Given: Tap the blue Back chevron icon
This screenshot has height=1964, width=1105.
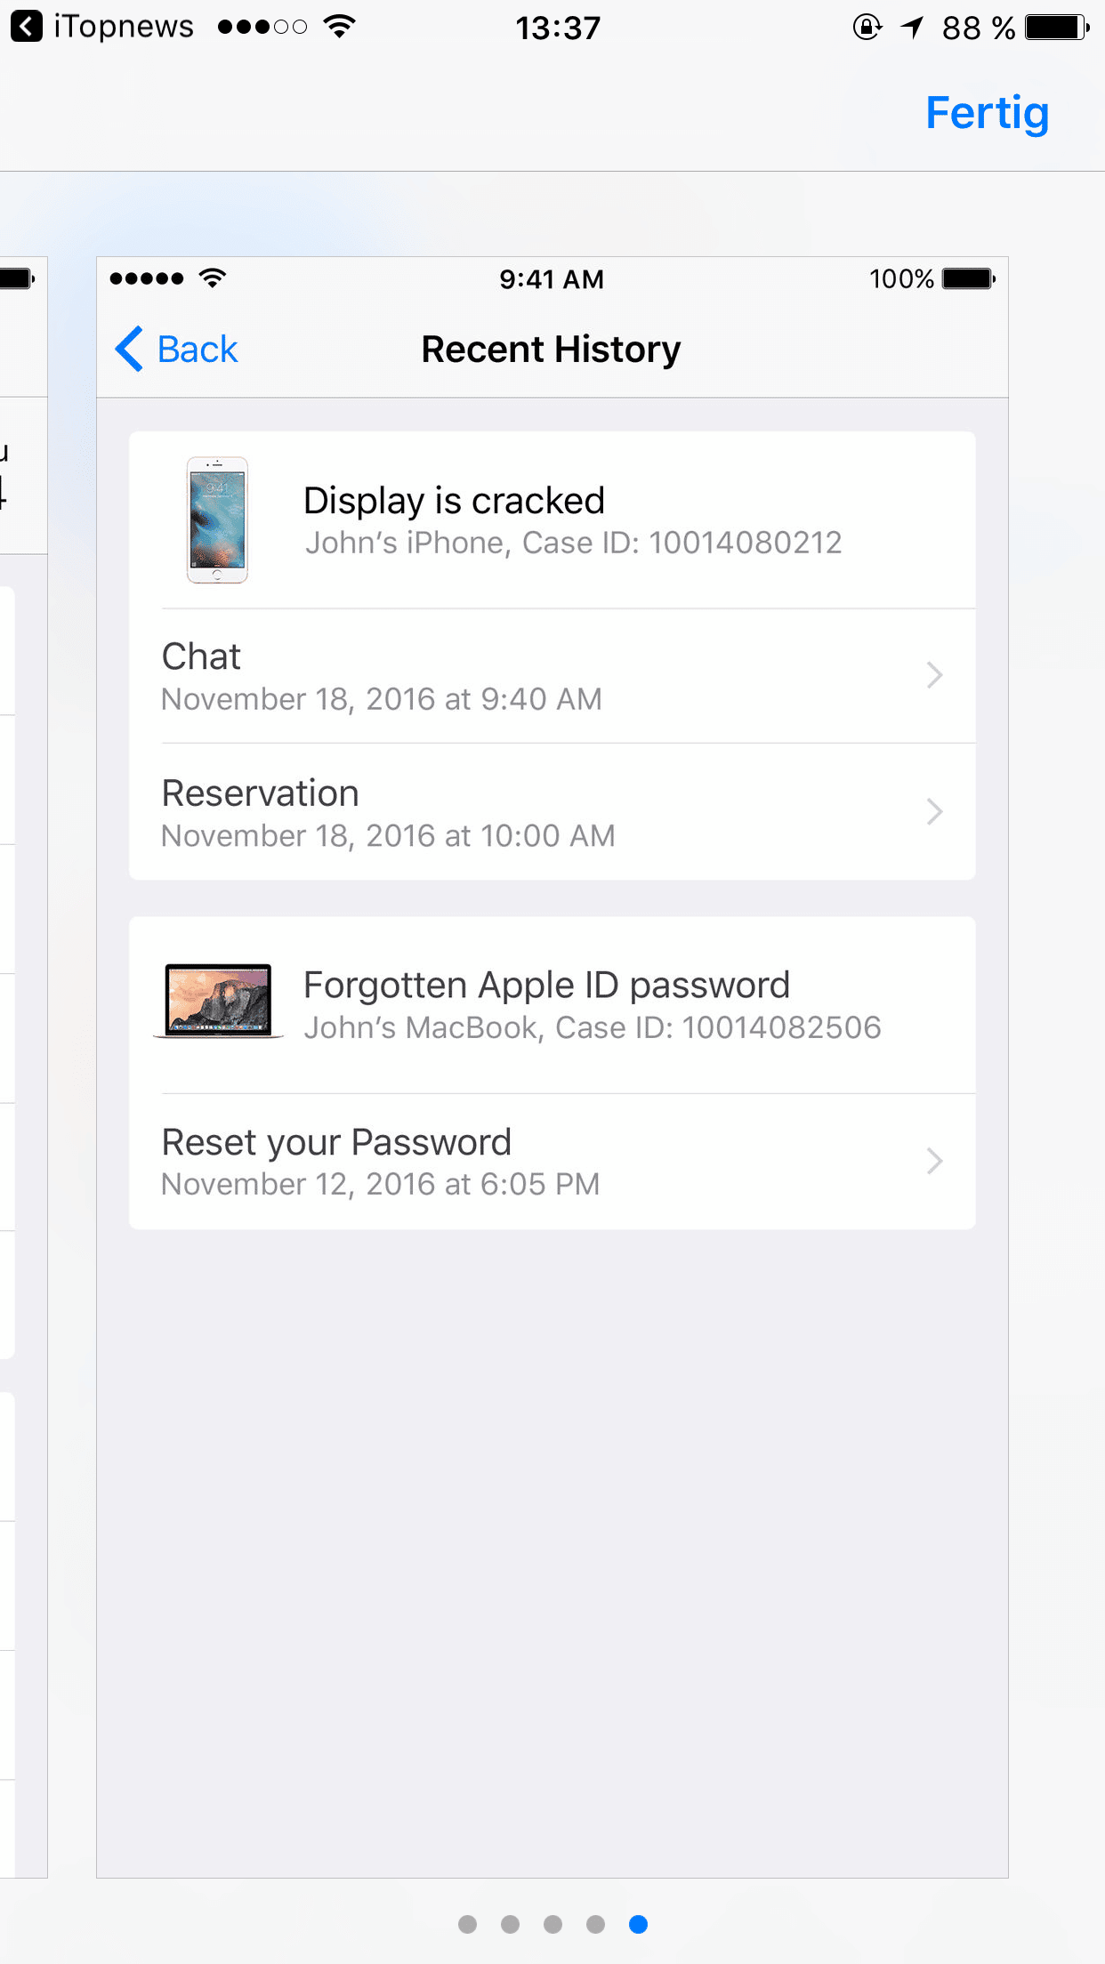Looking at the screenshot, I should coord(130,349).
